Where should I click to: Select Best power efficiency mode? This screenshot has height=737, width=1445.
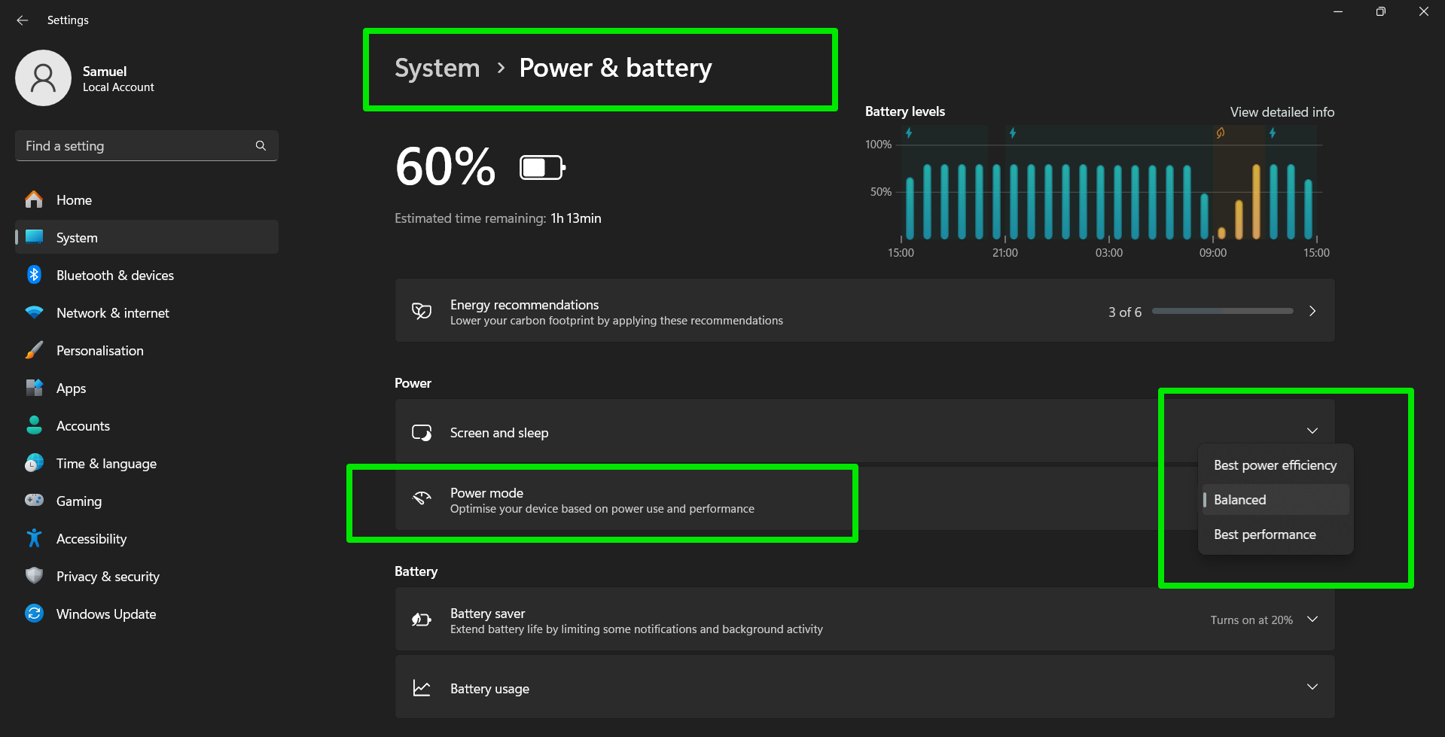[x=1275, y=465]
